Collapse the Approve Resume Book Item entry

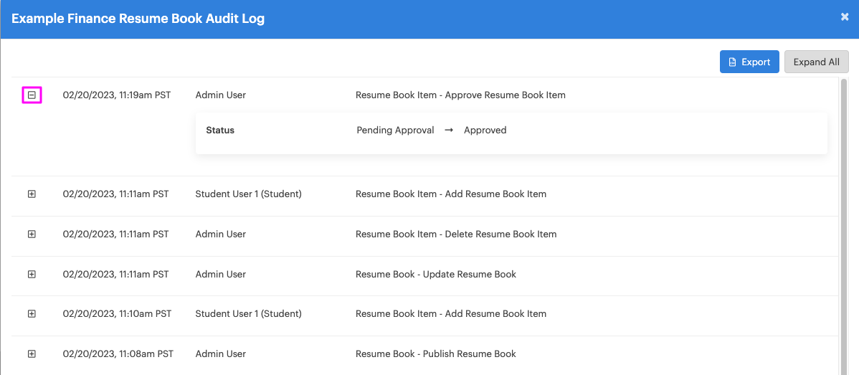pyautogui.click(x=32, y=95)
